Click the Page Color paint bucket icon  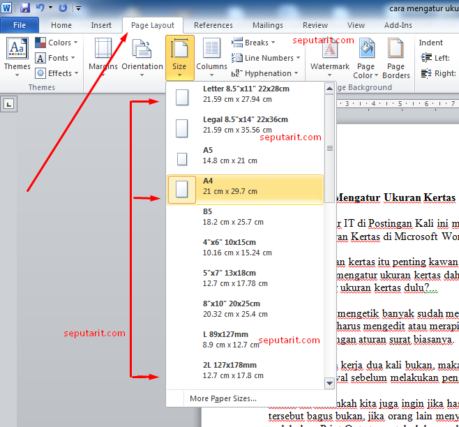(366, 48)
